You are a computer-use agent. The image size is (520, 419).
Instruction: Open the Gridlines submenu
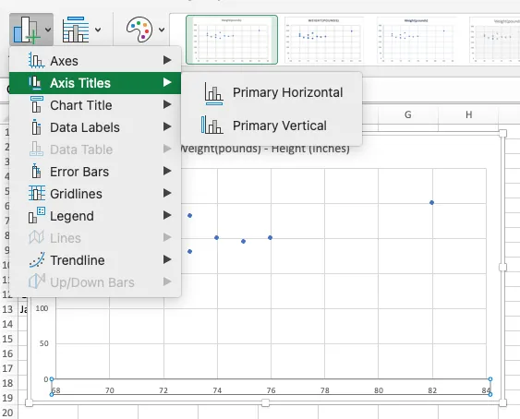[x=95, y=194]
